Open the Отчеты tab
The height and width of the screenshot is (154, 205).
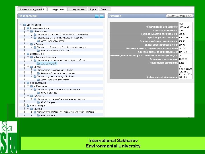[x=104, y=9]
